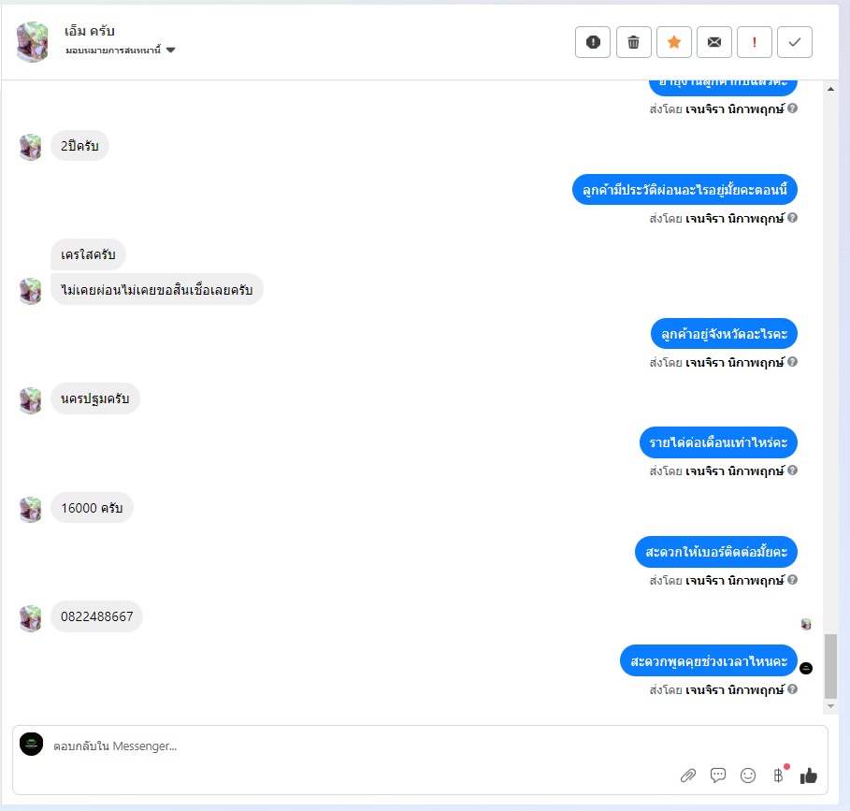The image size is (850, 811).
Task: Send a thumbs-up like
Action: [808, 775]
